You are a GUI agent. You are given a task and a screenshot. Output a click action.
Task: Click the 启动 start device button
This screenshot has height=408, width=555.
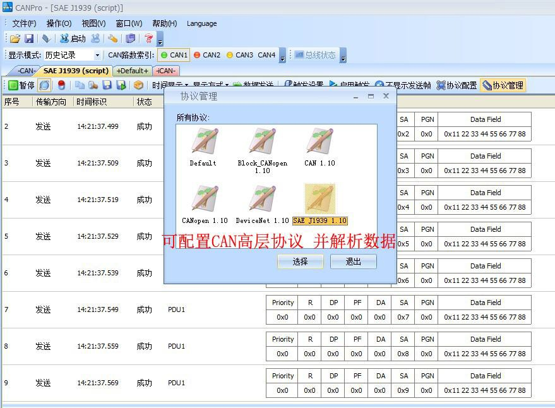coord(73,39)
